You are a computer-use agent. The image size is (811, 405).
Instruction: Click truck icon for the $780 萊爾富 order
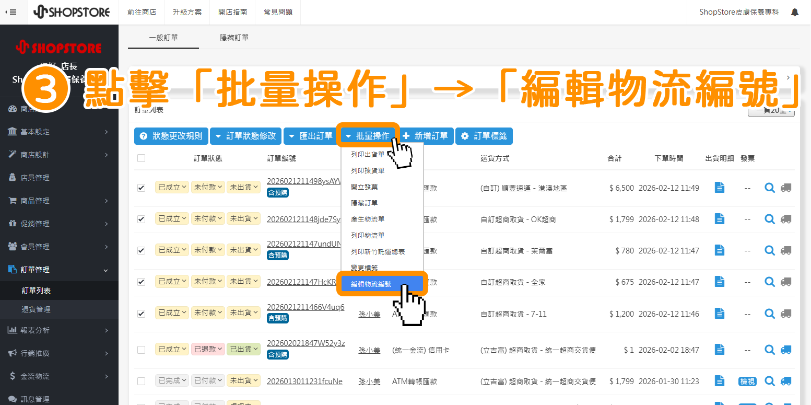pos(785,250)
